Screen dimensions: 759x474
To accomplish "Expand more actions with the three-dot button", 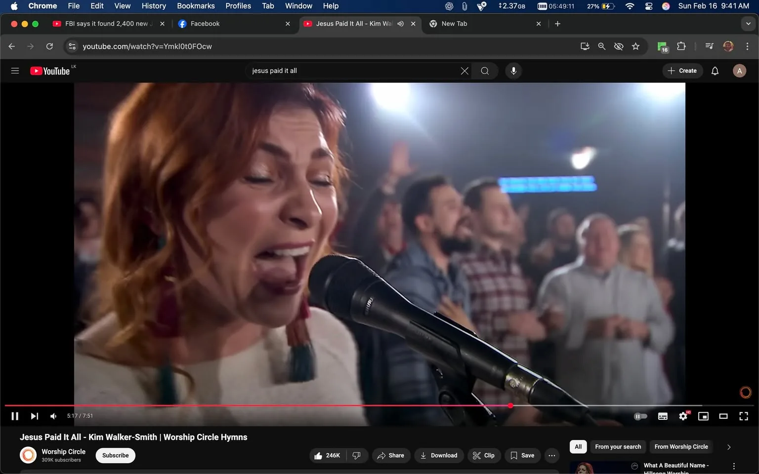I will (x=551, y=455).
